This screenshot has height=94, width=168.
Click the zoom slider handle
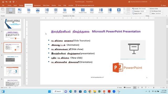point(154,87)
